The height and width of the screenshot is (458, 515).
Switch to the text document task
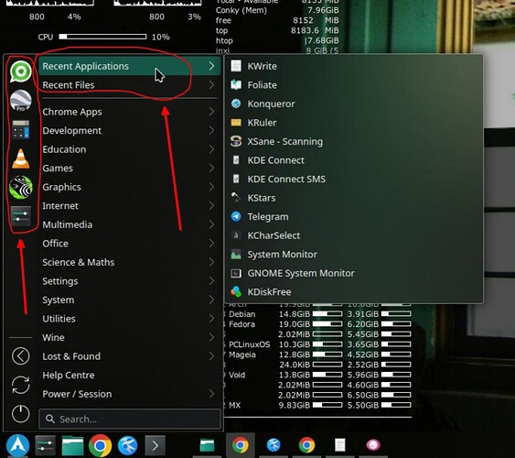click(340, 445)
